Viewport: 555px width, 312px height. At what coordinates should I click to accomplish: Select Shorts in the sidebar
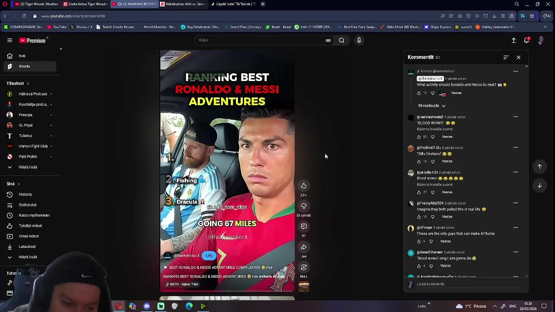pyautogui.click(x=30, y=66)
